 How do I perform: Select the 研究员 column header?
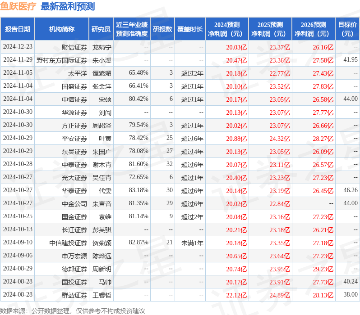coord(101,29)
